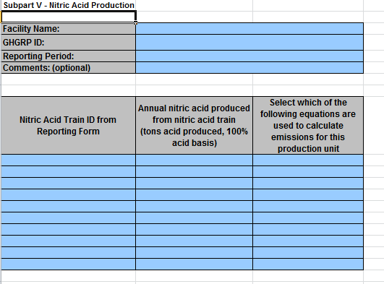Click the Facility Name: label cell

(x=68, y=29)
